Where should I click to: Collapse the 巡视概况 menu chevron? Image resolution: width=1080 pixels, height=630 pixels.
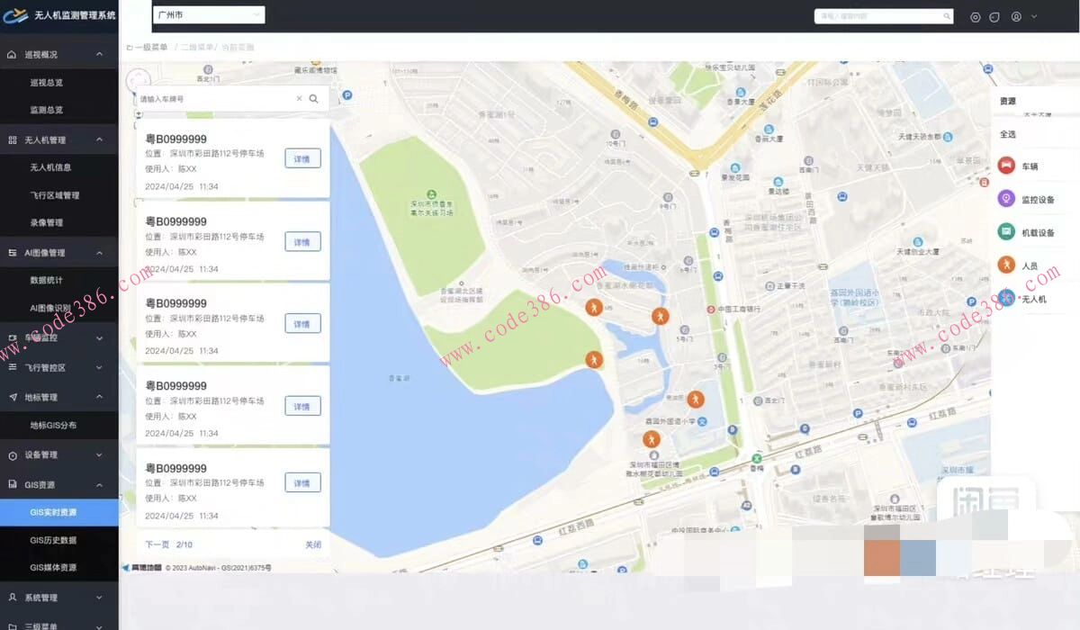tap(99, 55)
